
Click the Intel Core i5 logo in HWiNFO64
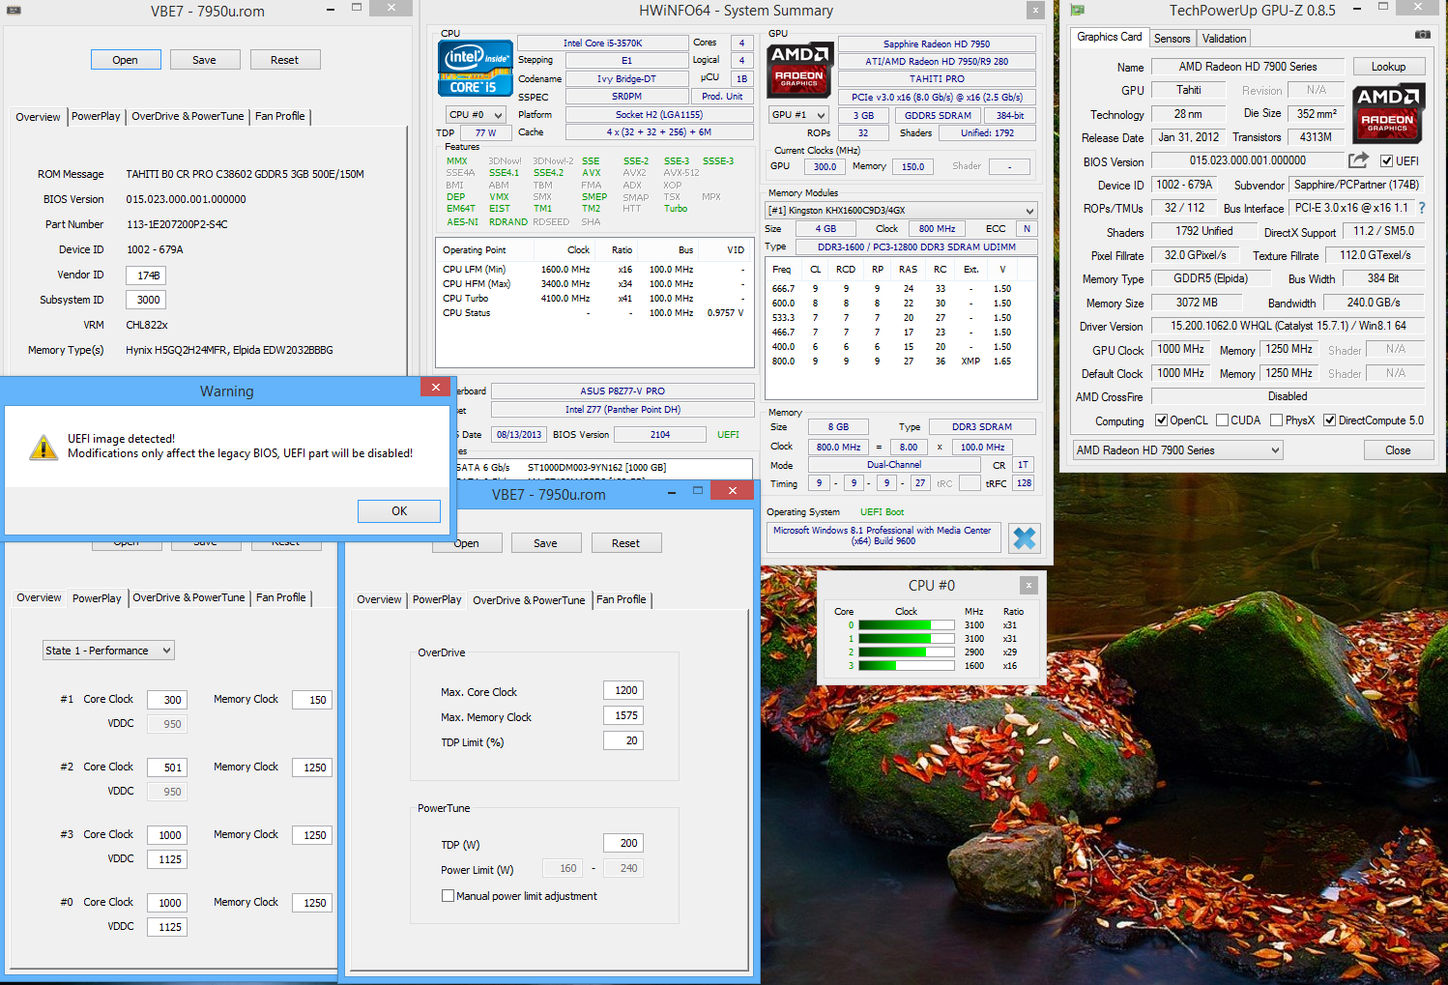click(x=475, y=68)
